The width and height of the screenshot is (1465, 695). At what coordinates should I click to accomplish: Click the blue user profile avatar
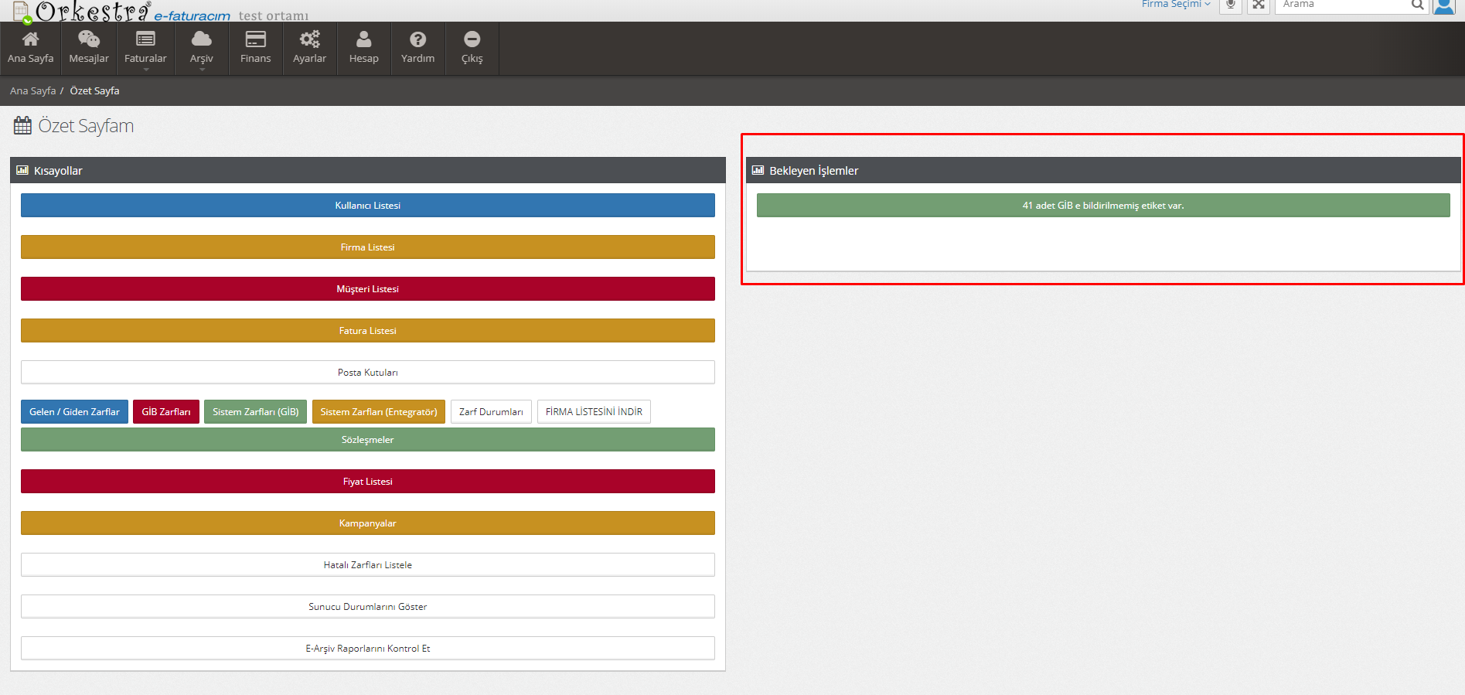tap(1443, 6)
